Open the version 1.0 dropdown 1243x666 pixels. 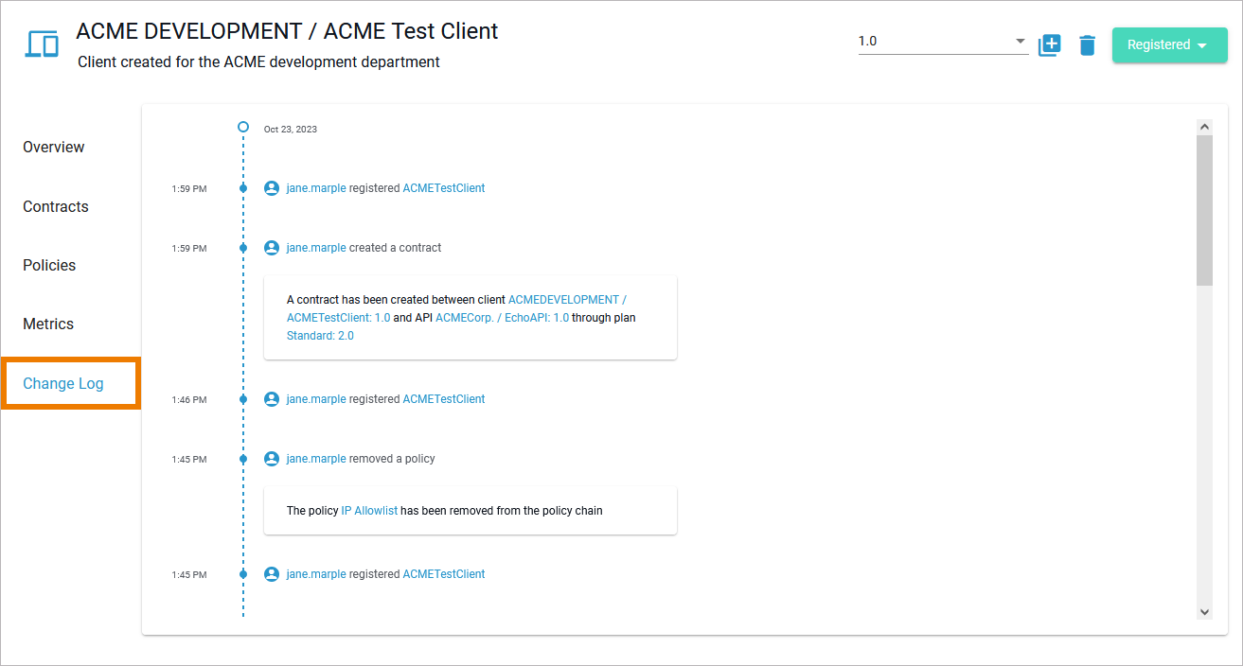[943, 42]
